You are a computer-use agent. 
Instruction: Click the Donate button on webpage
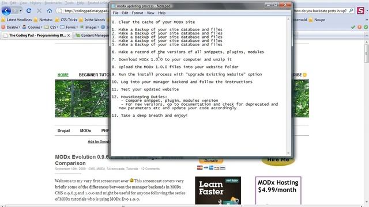point(211,160)
